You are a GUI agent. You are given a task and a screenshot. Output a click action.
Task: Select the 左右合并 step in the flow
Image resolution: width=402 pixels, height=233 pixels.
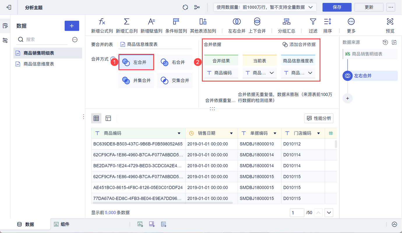coord(370,76)
